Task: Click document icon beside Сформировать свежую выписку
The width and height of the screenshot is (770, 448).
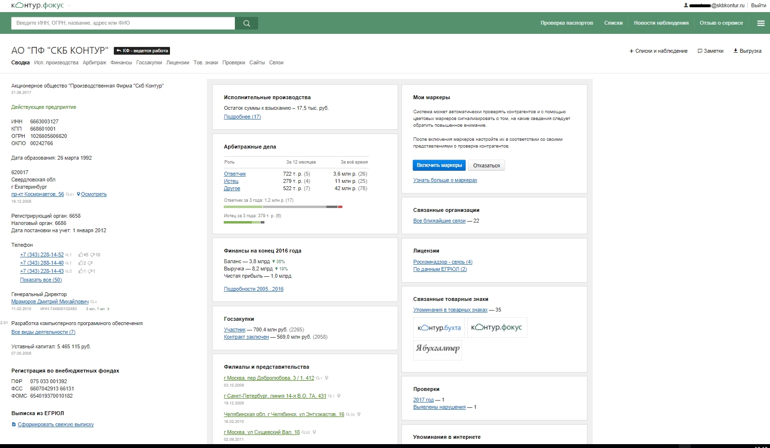Action: tap(14, 425)
